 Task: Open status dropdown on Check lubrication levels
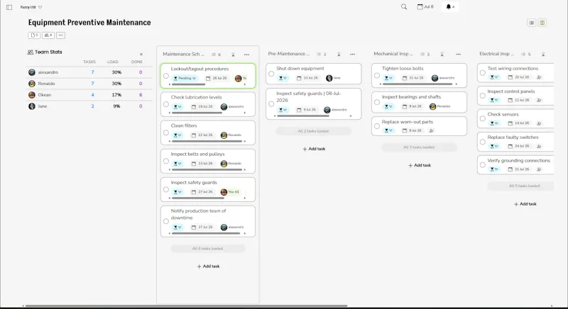177,106
